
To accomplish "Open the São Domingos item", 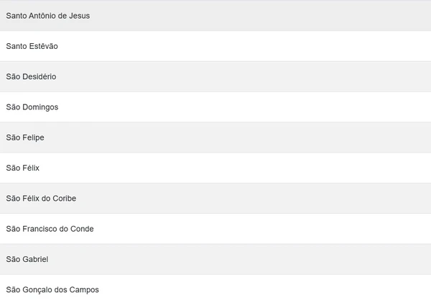I will pyautogui.click(x=32, y=107).
